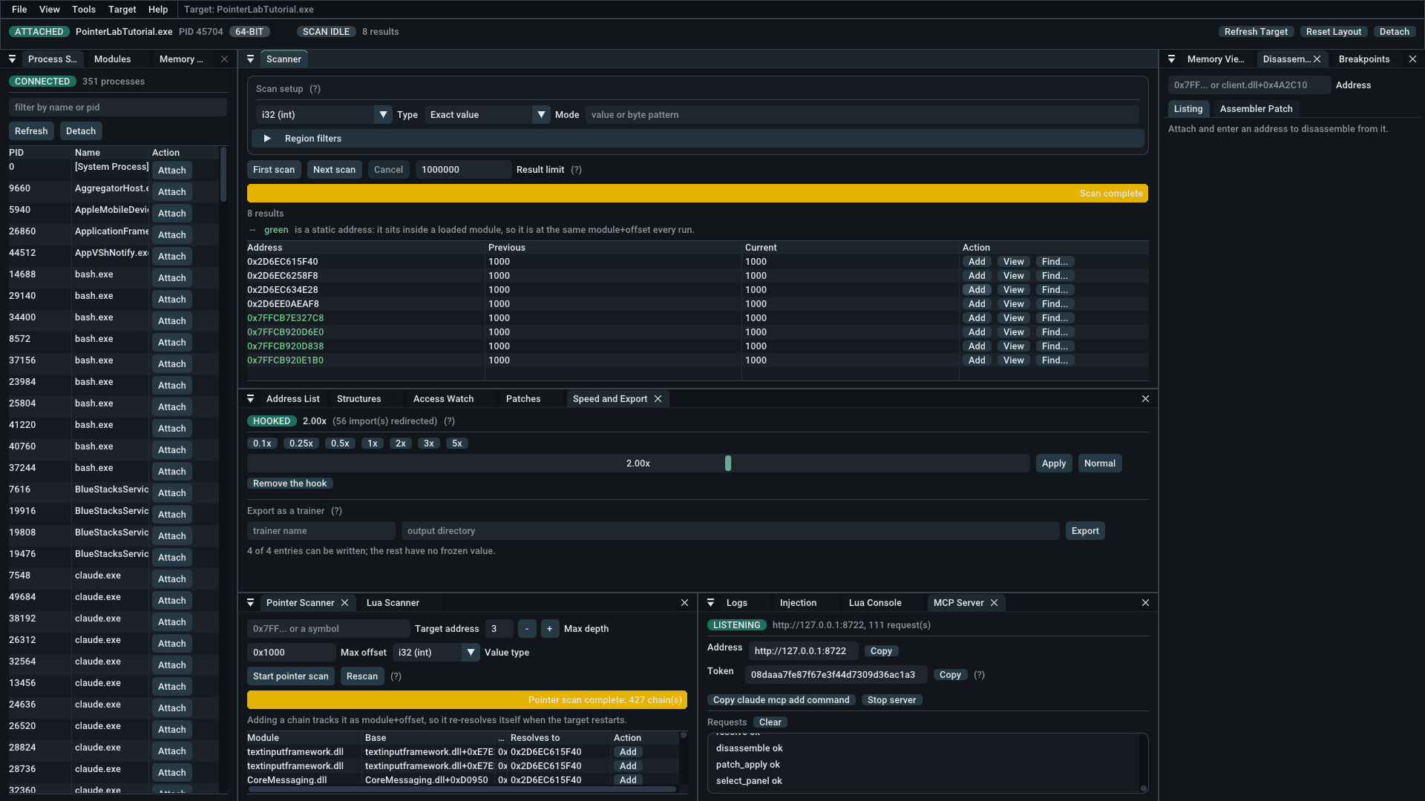Image resolution: width=1425 pixels, height=801 pixels.
Task: Switch to the Breakpoints tab
Action: point(1364,59)
